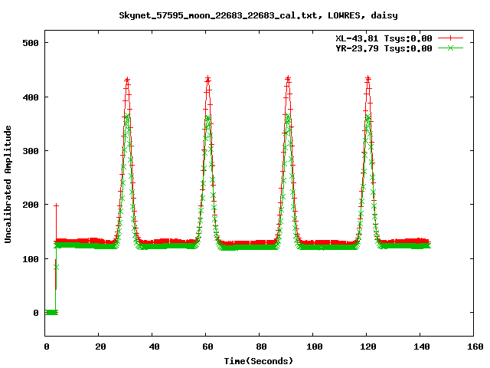Click the x-axis tick label '20'
This screenshot has height=368, width=490.
[x=100, y=347]
